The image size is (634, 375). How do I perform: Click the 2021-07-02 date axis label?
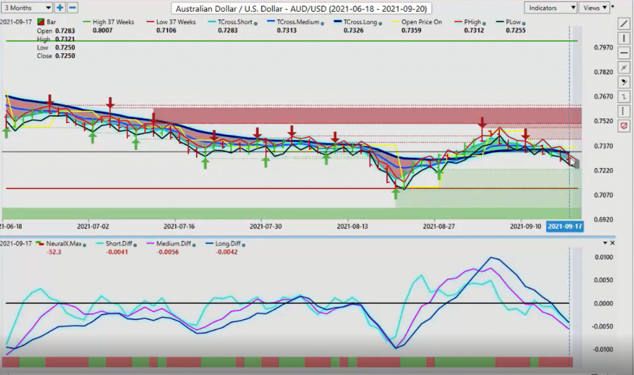click(93, 226)
